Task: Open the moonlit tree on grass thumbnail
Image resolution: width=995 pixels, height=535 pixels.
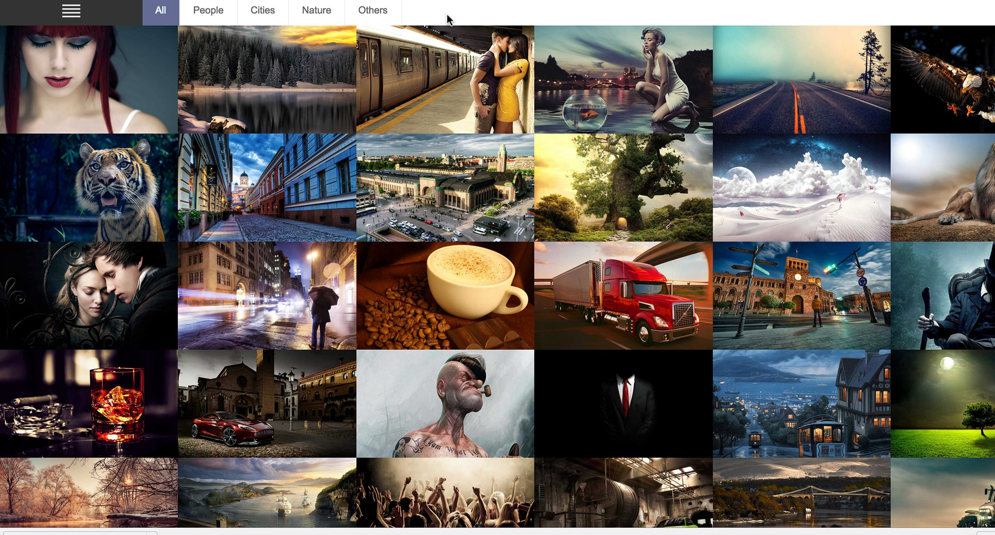Action: 943,403
